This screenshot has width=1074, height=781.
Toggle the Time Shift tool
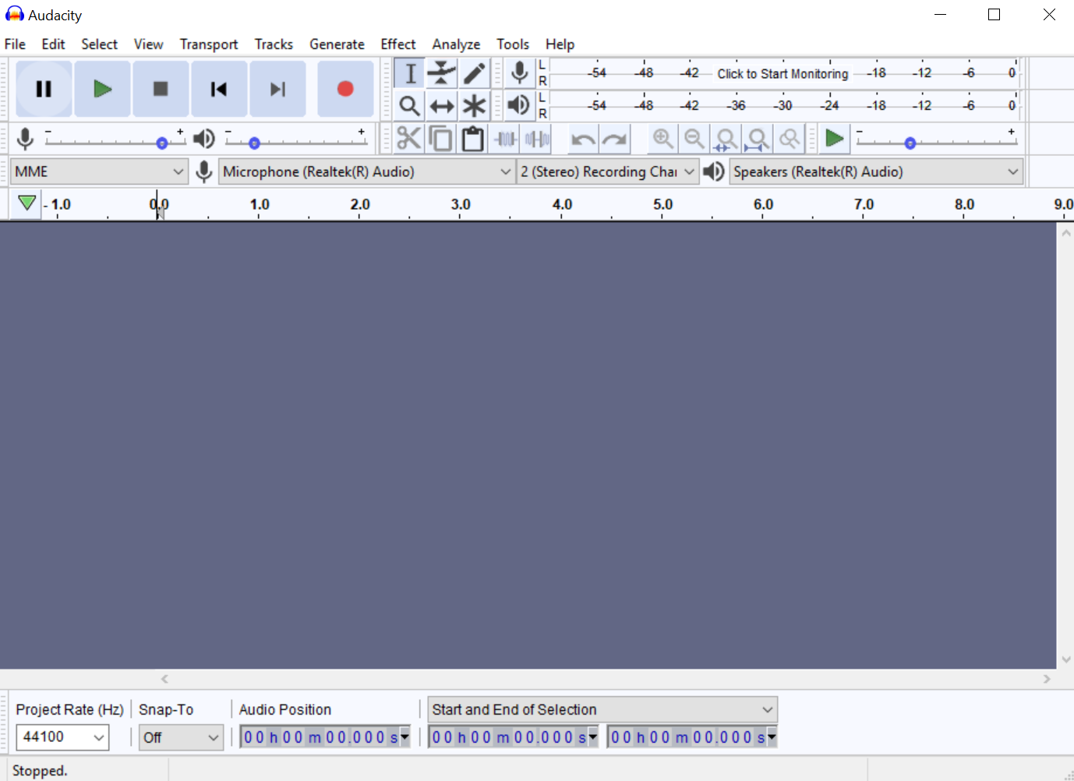[x=442, y=106]
